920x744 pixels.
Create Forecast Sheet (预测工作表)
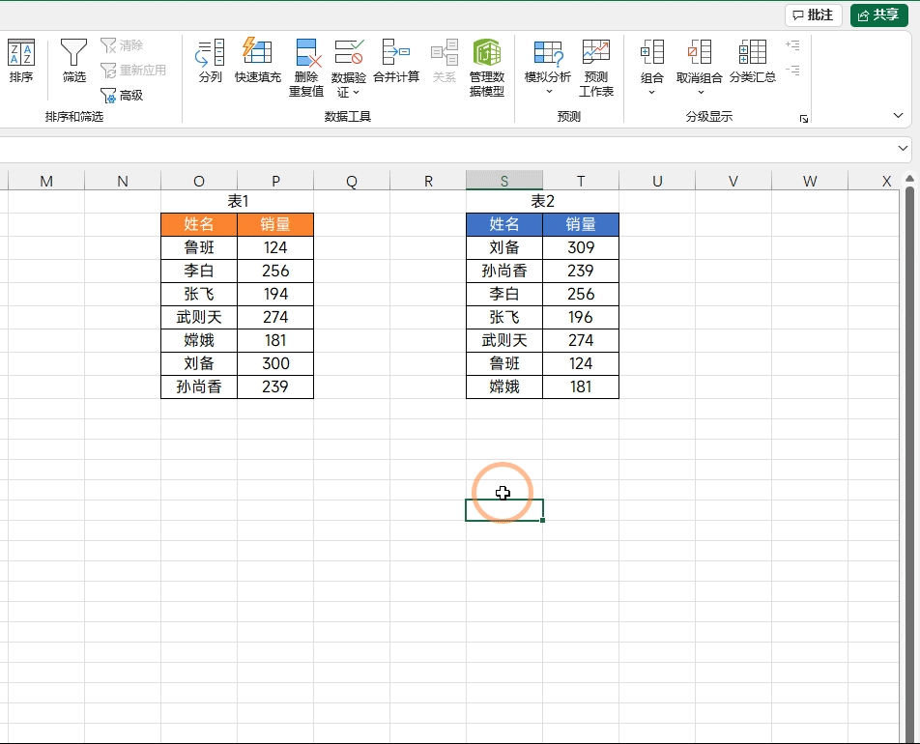click(596, 68)
